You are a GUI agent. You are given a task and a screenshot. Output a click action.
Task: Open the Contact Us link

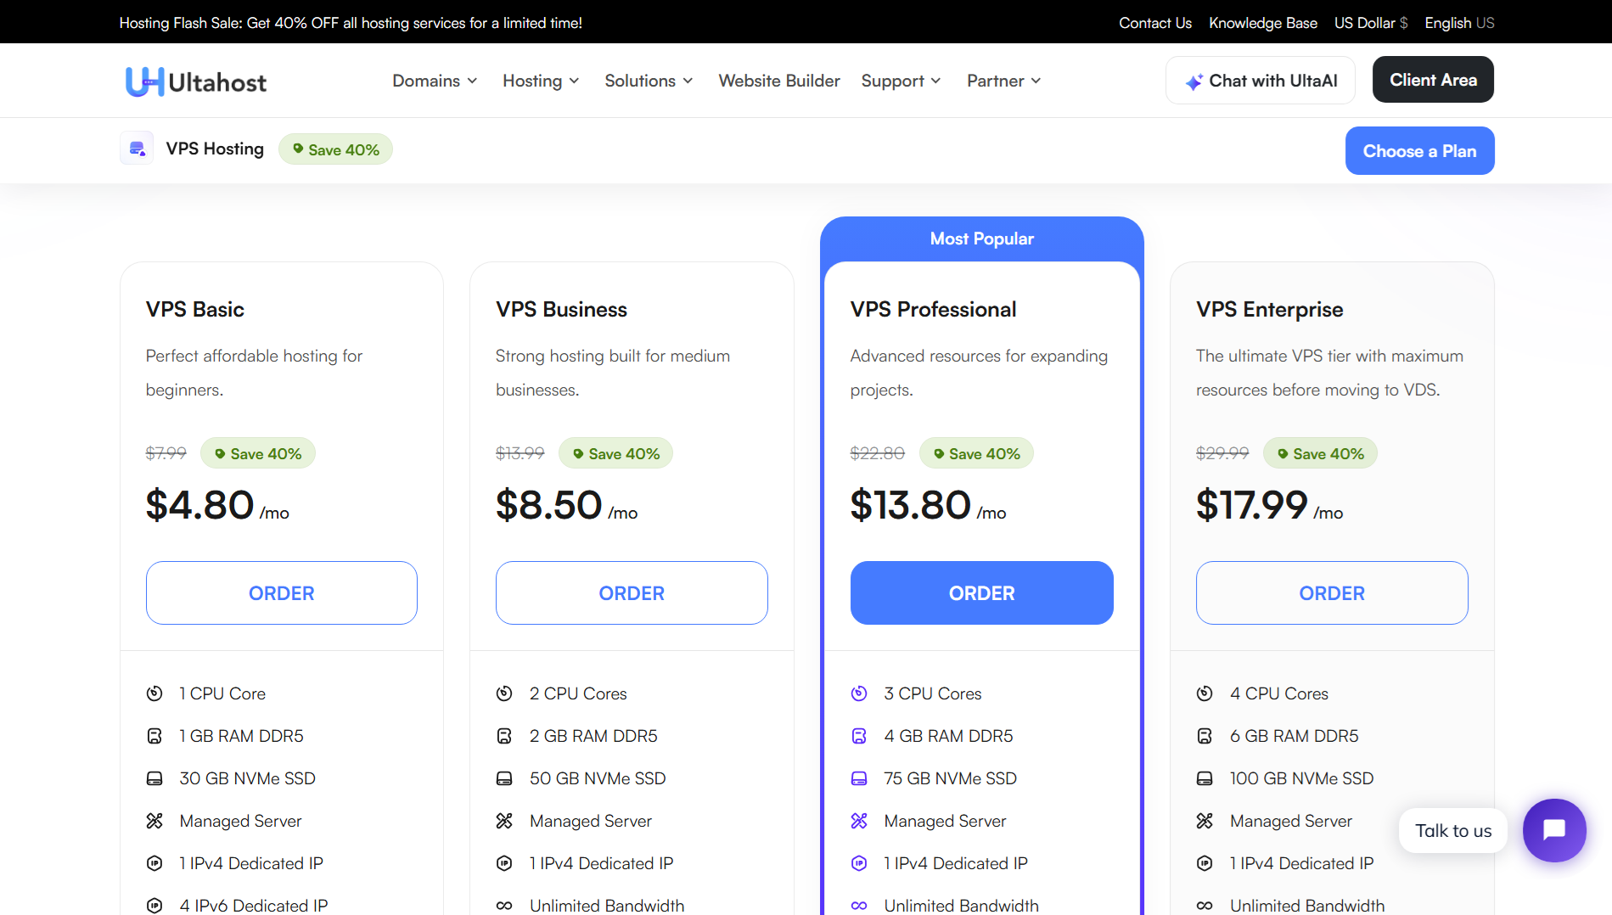click(x=1155, y=23)
